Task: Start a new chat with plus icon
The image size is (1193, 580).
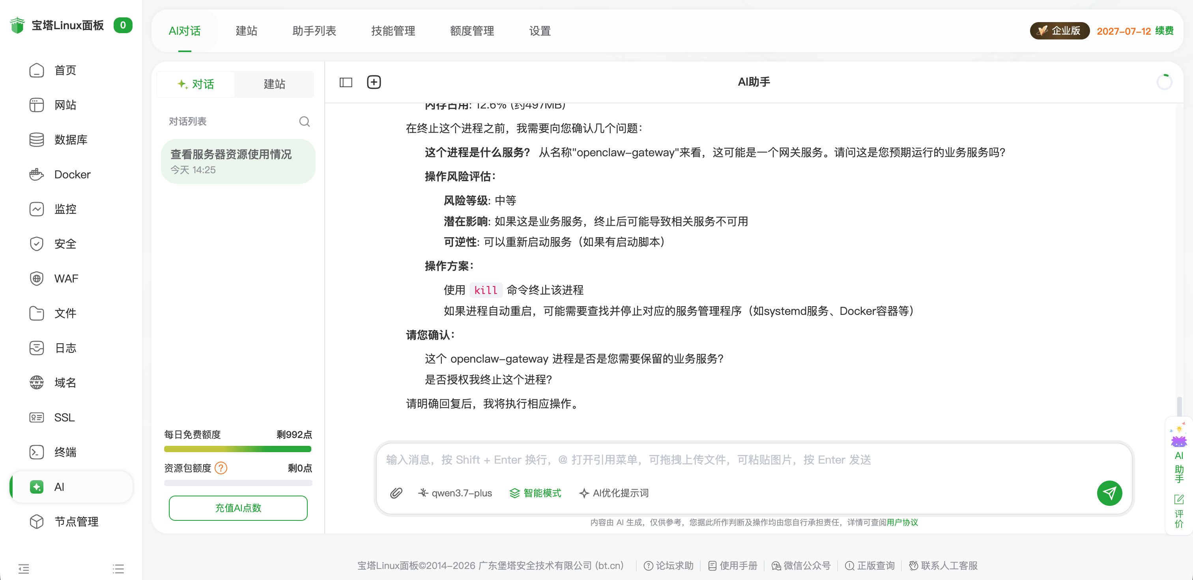Action: pos(374,82)
